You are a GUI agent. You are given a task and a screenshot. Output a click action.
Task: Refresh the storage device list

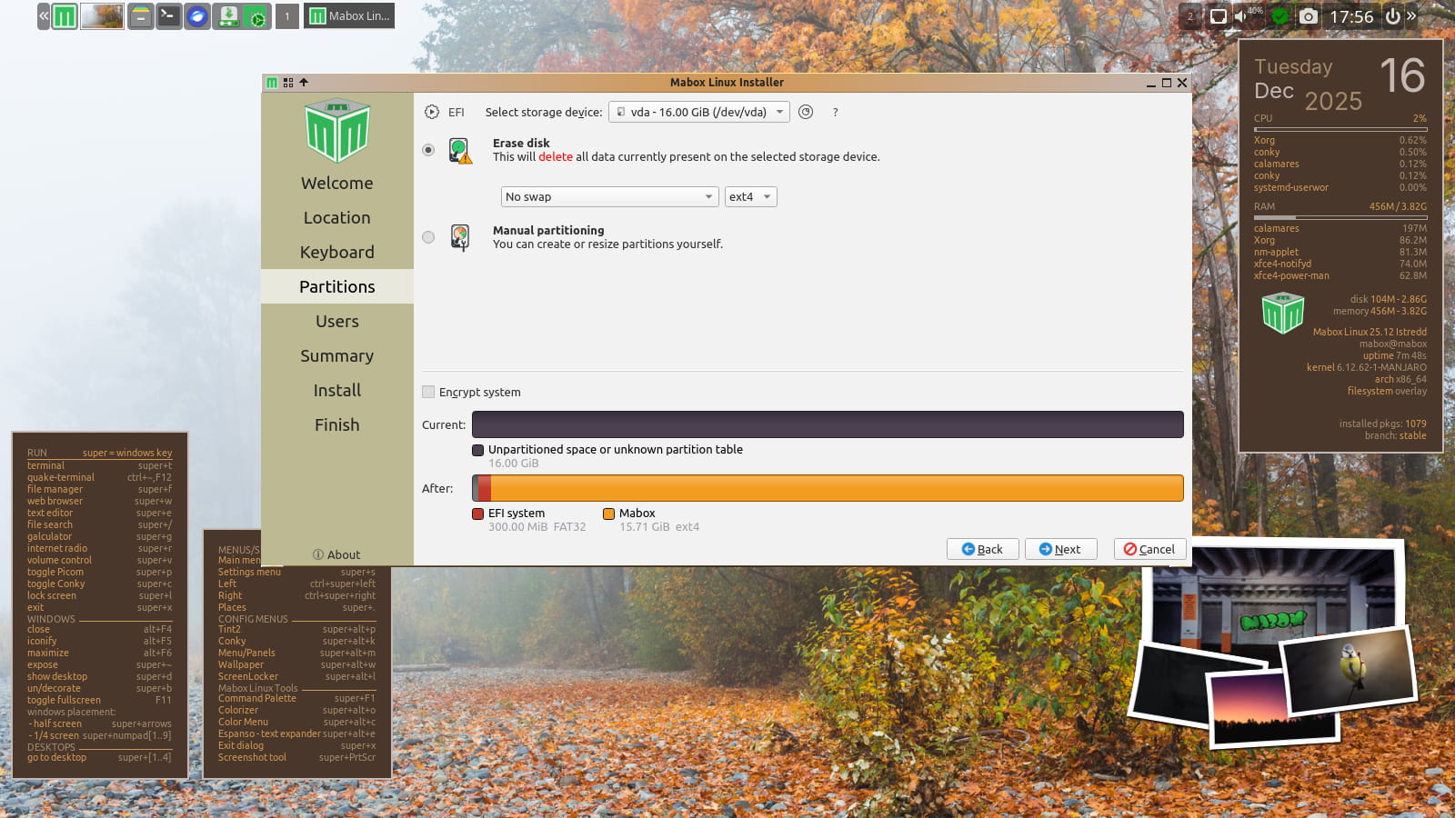click(x=806, y=112)
